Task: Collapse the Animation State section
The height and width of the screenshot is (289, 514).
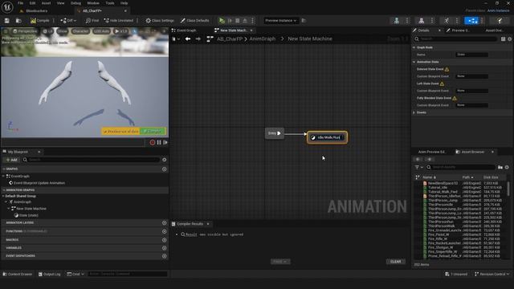Action: tap(414, 62)
